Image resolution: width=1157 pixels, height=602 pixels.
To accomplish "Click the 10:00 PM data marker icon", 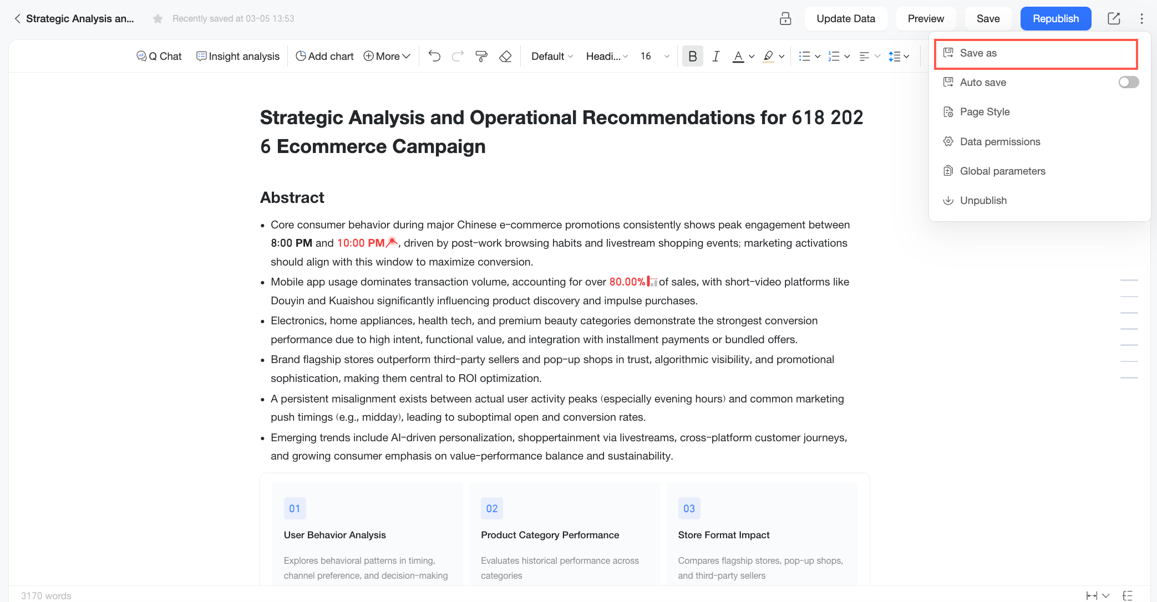I will point(392,242).
